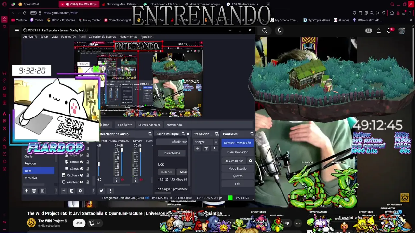Open source properties gear in sources toolbar
Image resolution: width=415 pixels, height=233 pixels.
pyautogui.click(x=80, y=191)
